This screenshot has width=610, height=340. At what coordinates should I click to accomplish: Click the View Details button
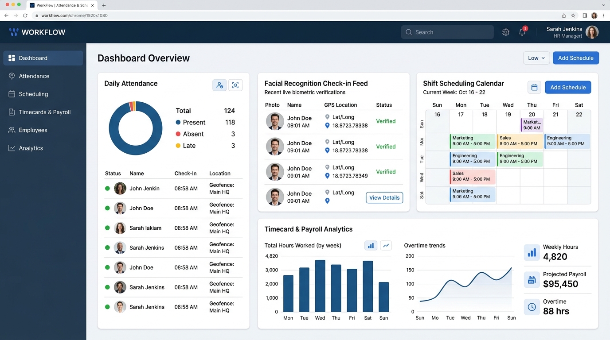click(x=384, y=198)
